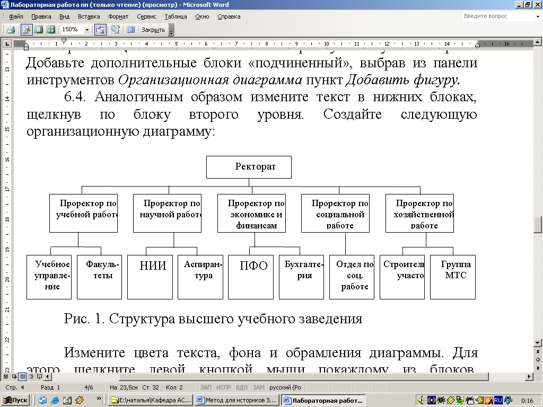Switch to Метод для историков taskbar button
This screenshot has width=543, height=407.
pos(237,401)
